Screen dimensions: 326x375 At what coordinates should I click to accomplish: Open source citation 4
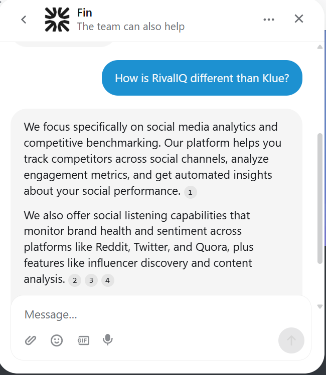click(108, 280)
